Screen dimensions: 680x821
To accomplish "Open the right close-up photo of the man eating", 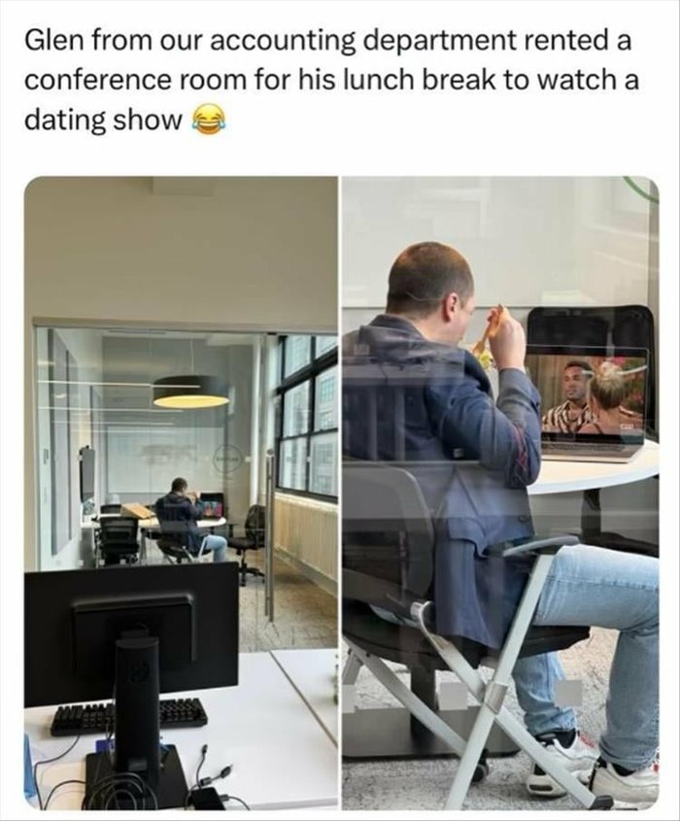I will click(500, 494).
